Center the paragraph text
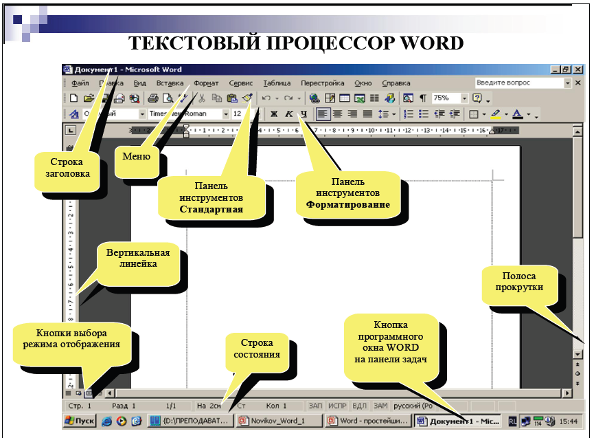The width and height of the screenshot is (594, 438). point(337,113)
